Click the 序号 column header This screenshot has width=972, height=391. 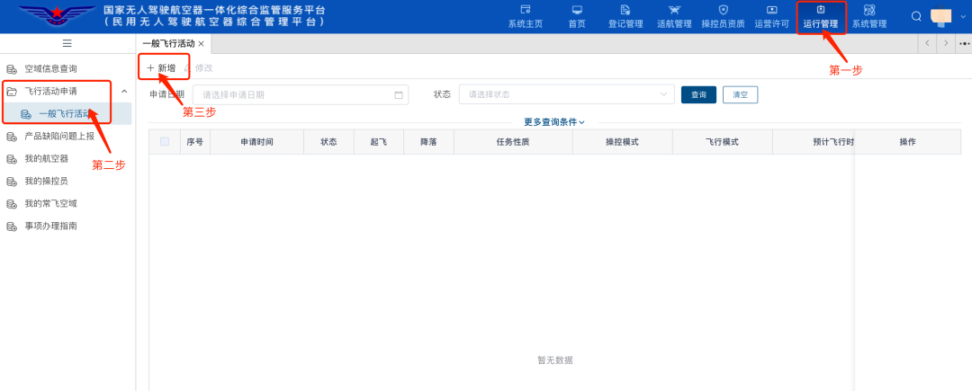coord(195,142)
